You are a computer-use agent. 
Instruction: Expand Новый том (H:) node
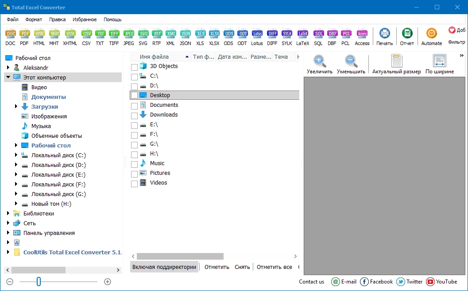tap(16, 204)
